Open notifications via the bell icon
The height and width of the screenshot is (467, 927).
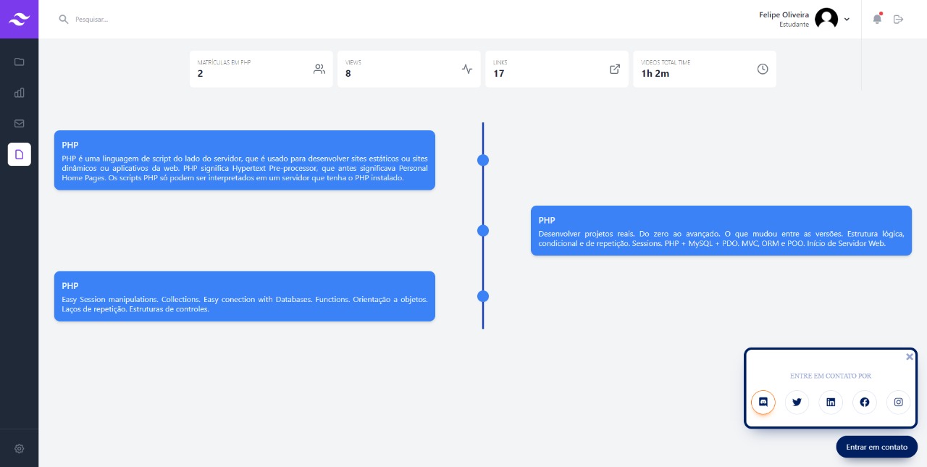pyautogui.click(x=877, y=20)
